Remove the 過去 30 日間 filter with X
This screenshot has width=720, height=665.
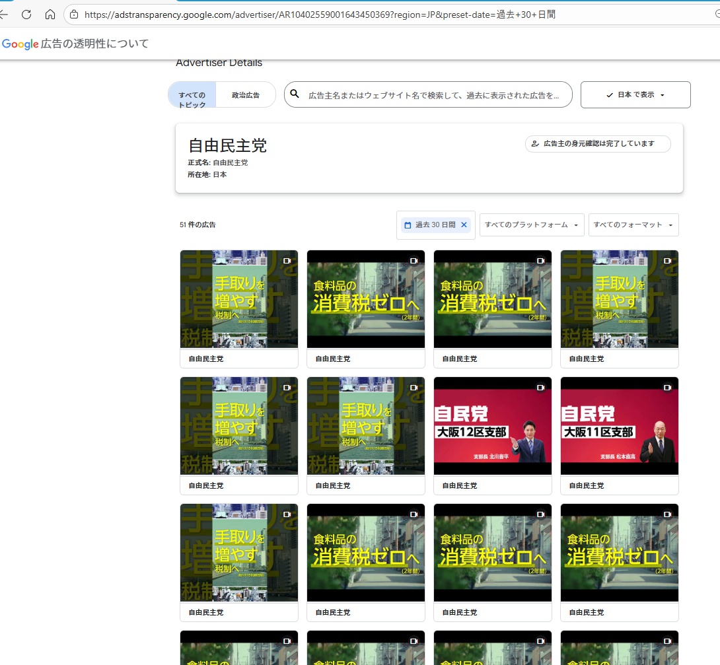pyautogui.click(x=464, y=225)
